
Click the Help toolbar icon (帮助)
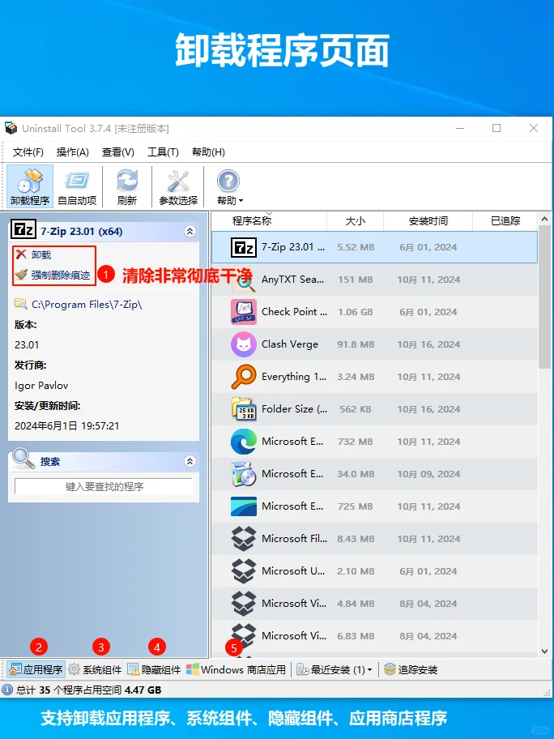228,181
